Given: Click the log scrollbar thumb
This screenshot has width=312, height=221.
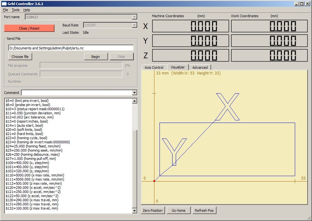Looking at the screenshot, I should pos(135,169).
